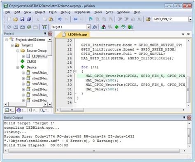Switch to the Templates tab
Image resolution: width=195 pixels, height=162 pixels.
pos(45,110)
